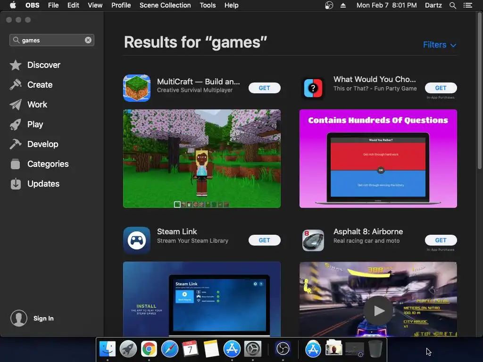This screenshot has height=362, width=483.
Task: Open the Asphalt 8: Airborne title link
Action: (368, 231)
